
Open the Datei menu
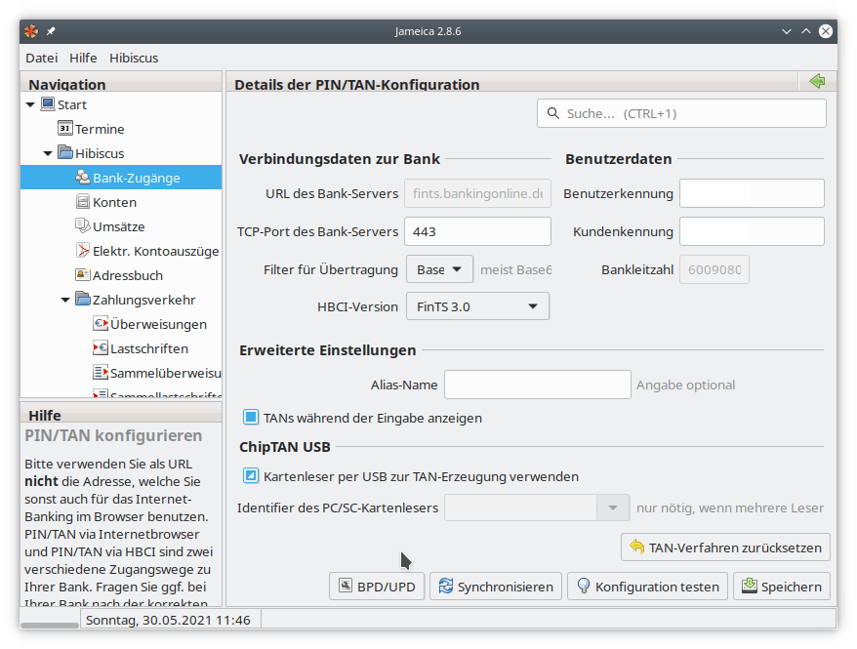coord(42,58)
